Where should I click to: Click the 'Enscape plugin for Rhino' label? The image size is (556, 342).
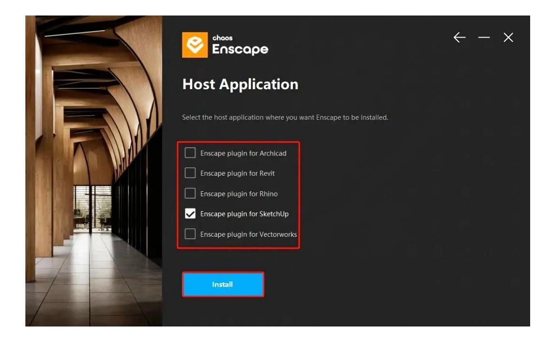pyautogui.click(x=239, y=194)
